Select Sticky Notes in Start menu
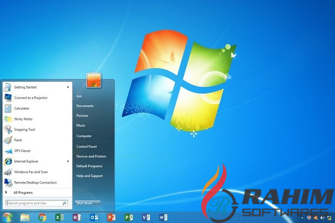The image size is (335, 223). [23, 119]
